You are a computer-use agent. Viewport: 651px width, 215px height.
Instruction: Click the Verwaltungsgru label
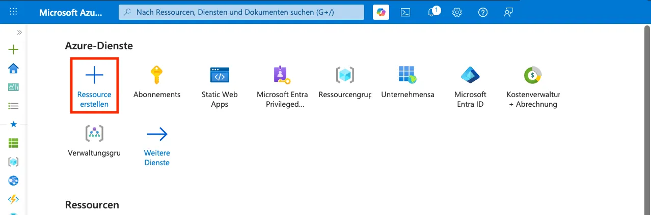(x=94, y=153)
